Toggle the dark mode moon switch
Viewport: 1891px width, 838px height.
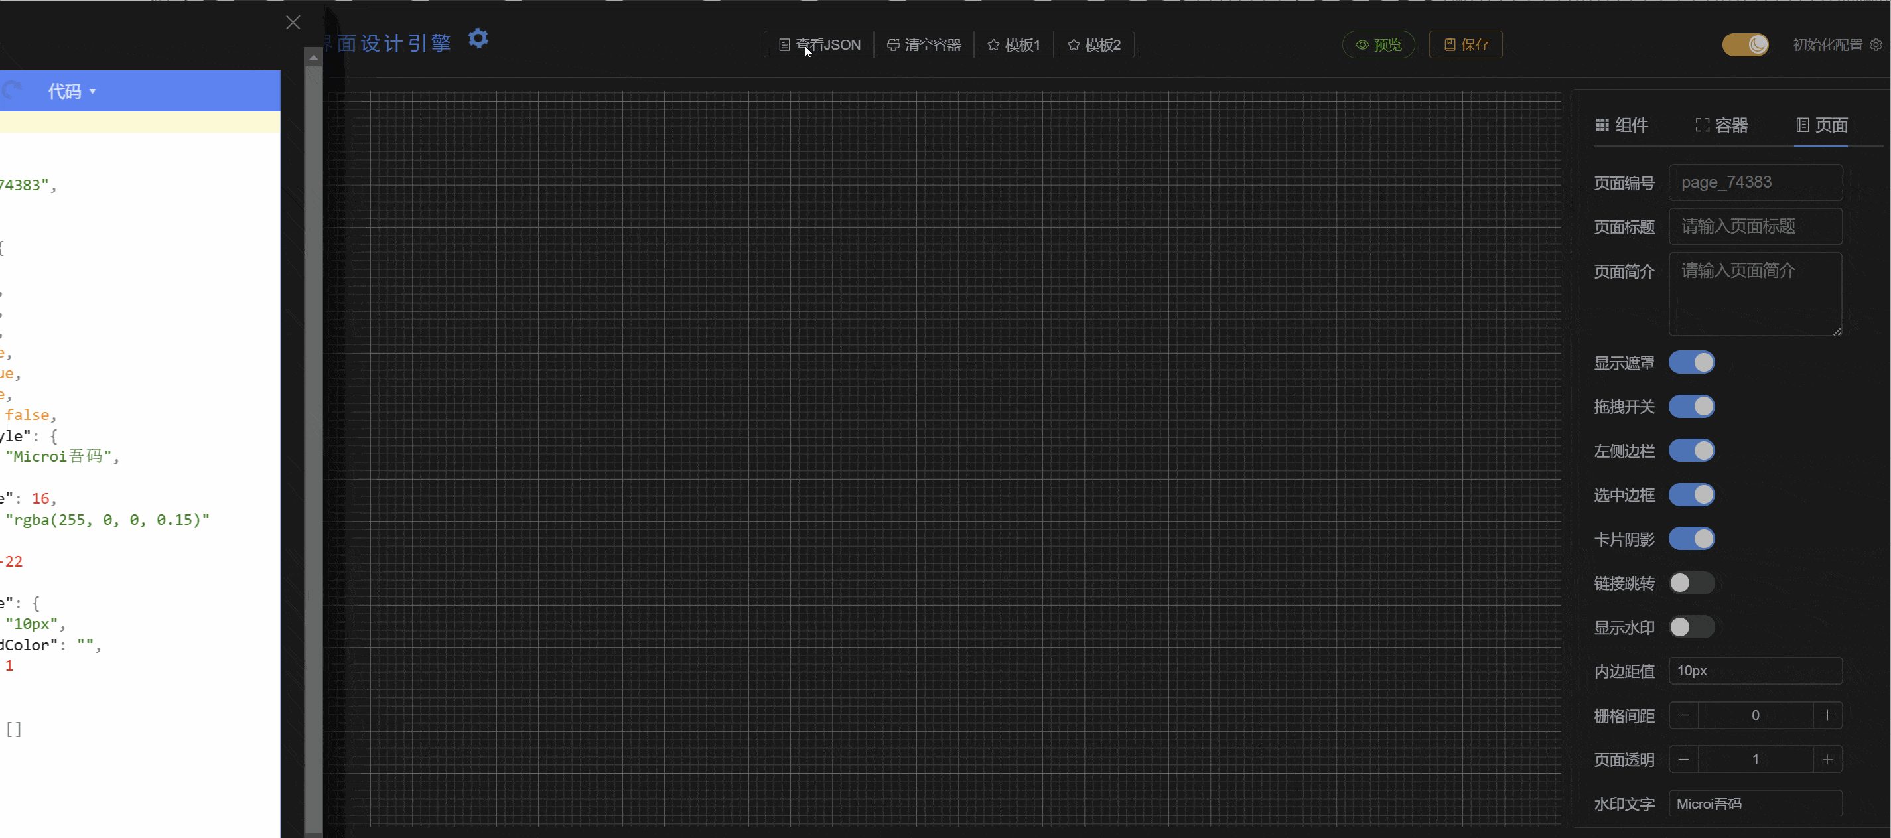(x=1745, y=44)
